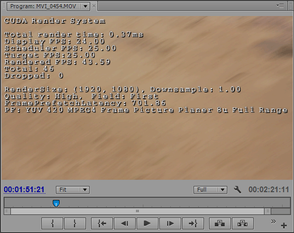
Task: Click the left handle of zoom scroll bar
Action: pyautogui.click(x=7, y=211)
